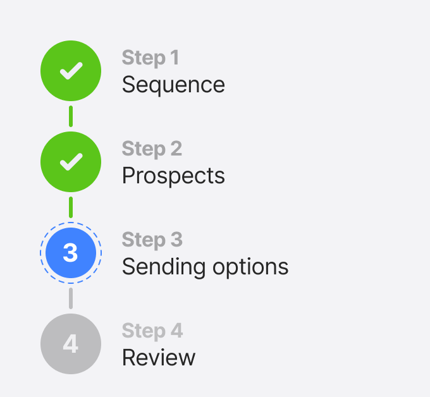Select the Sending options step title
This screenshot has height=397, width=430.
click(x=205, y=267)
